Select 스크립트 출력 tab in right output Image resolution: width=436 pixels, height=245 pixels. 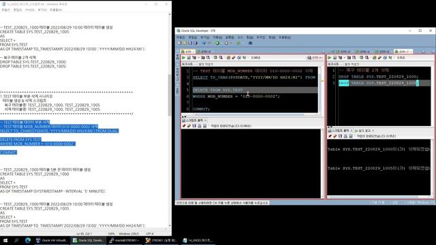coord(340,130)
